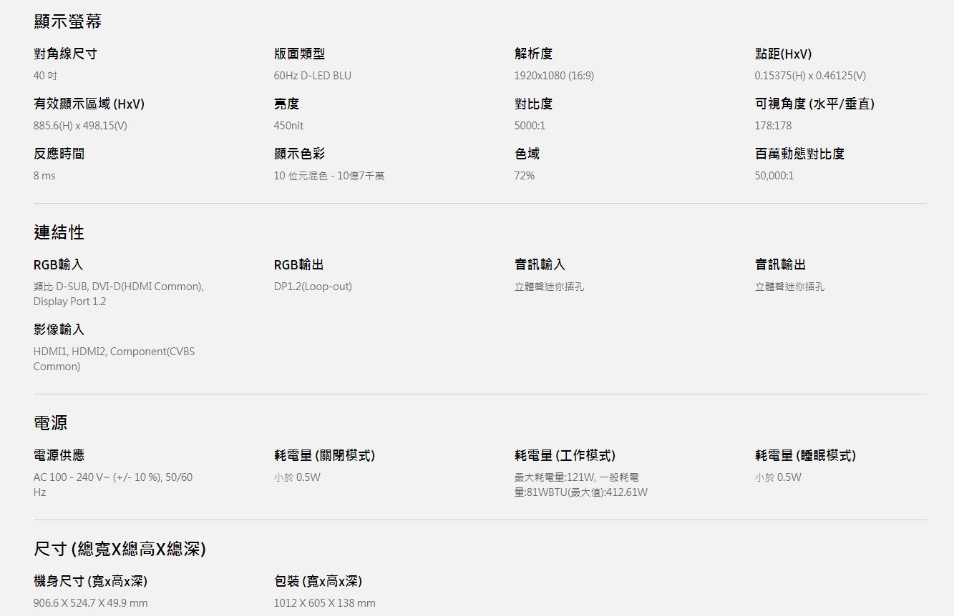Select the 包裝 (寬x高x深) label
This screenshot has width=954, height=616.
318,581
